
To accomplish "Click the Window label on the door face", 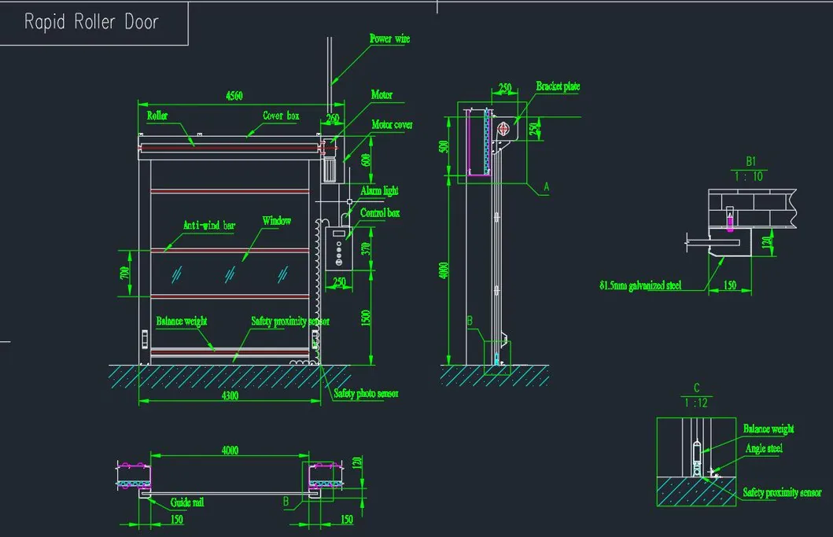I will (276, 220).
